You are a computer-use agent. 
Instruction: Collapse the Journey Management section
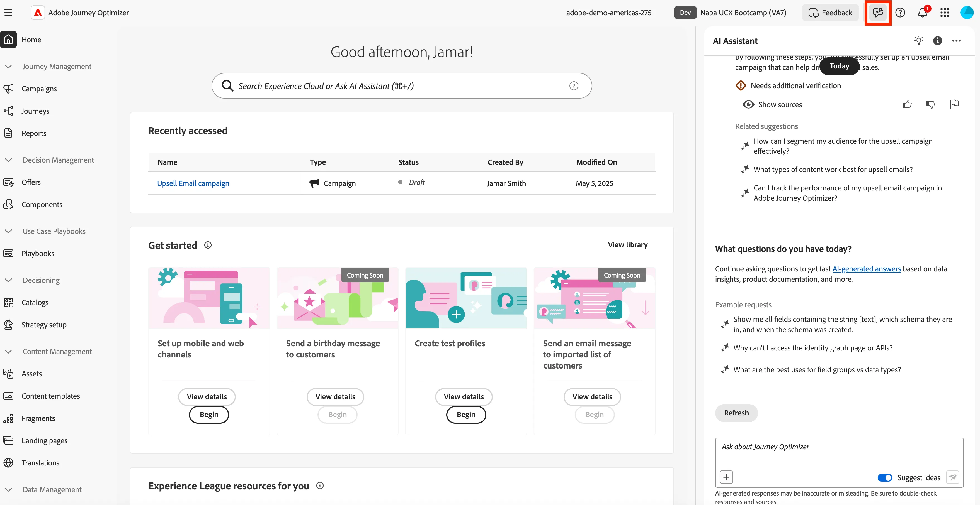pos(8,67)
